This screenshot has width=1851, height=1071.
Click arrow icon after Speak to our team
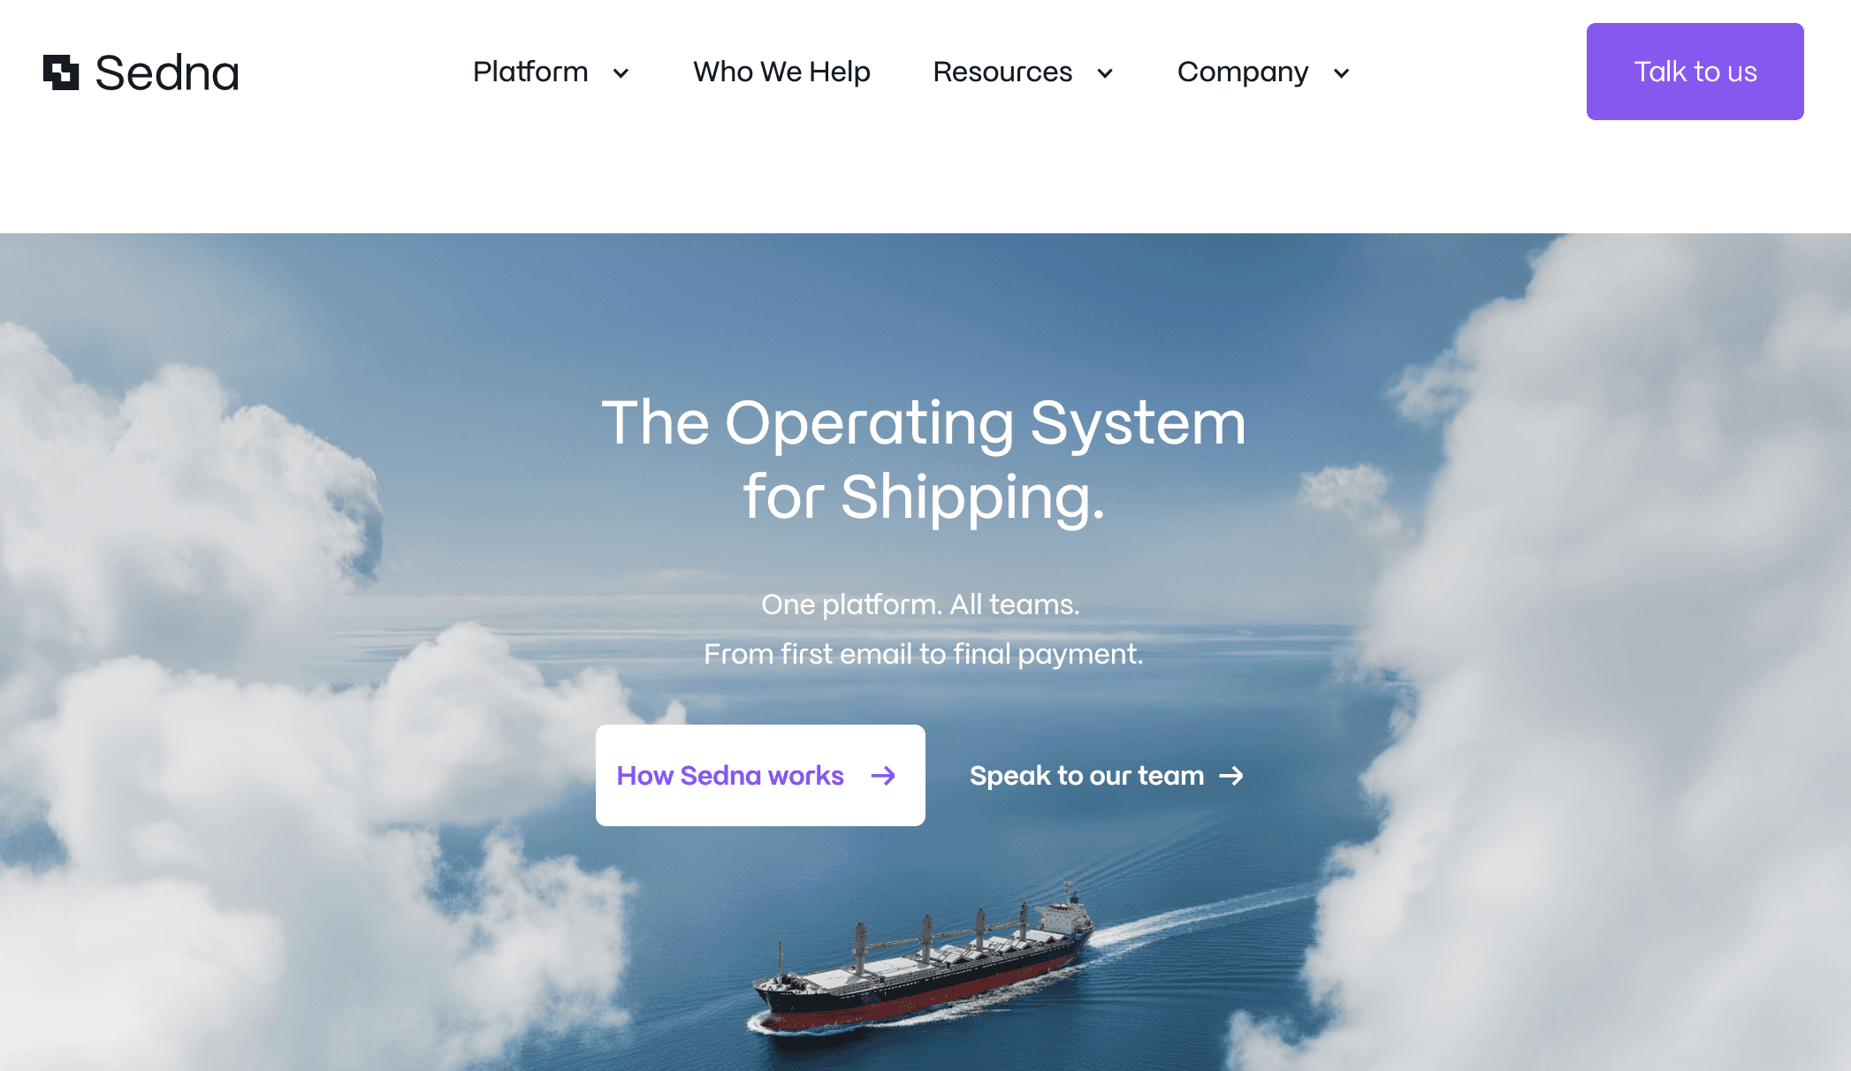click(x=1231, y=776)
